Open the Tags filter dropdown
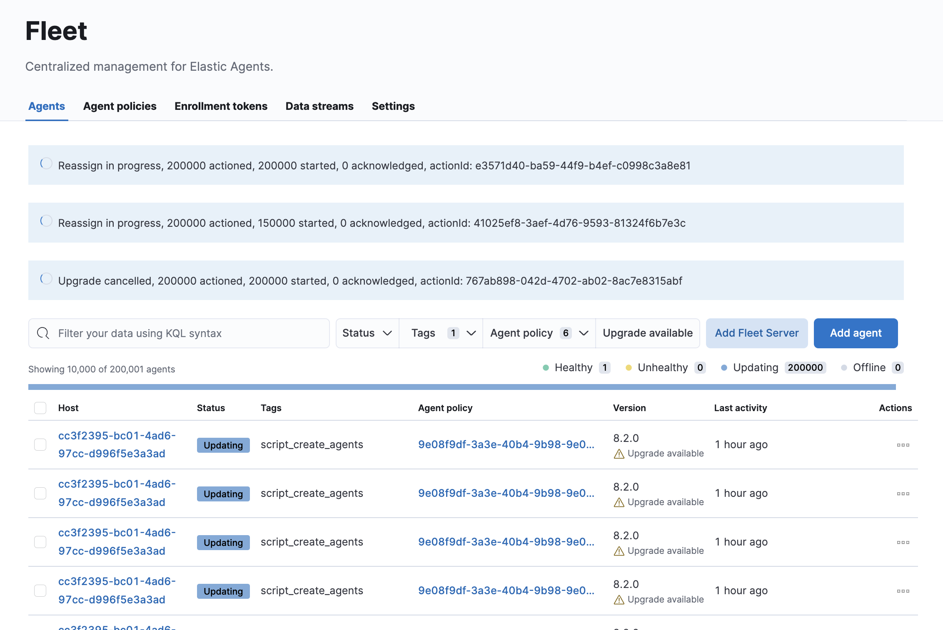The width and height of the screenshot is (943, 630). click(441, 333)
